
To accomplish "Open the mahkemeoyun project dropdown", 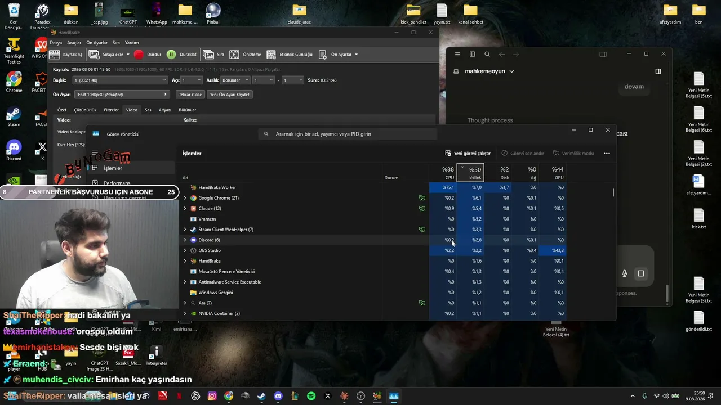I will 489,71.
